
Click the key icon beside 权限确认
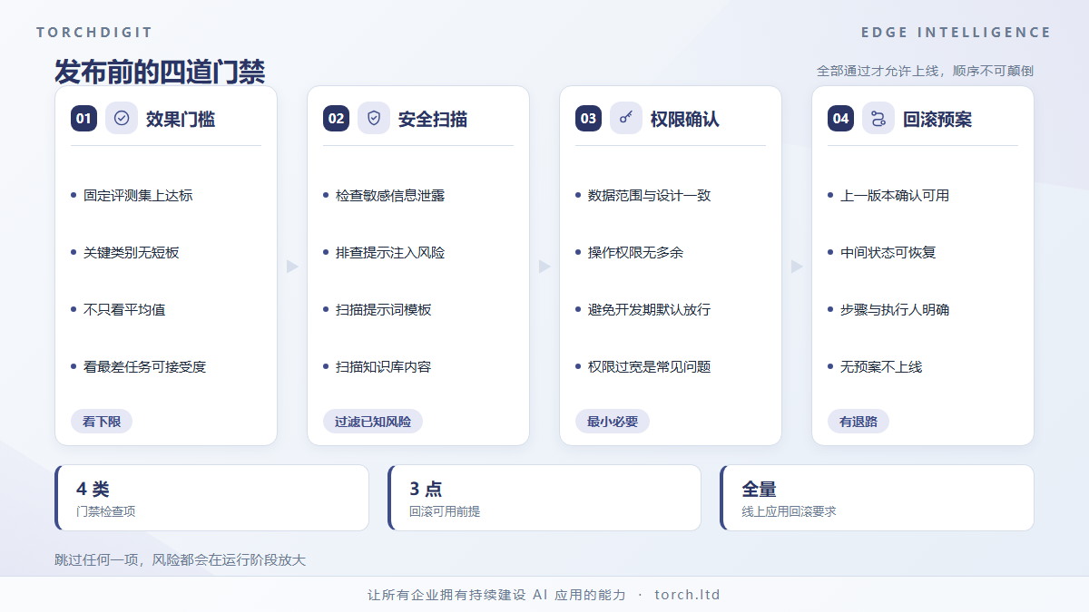tap(626, 118)
